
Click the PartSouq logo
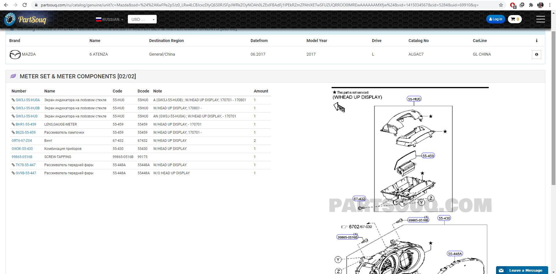[x=25, y=19]
